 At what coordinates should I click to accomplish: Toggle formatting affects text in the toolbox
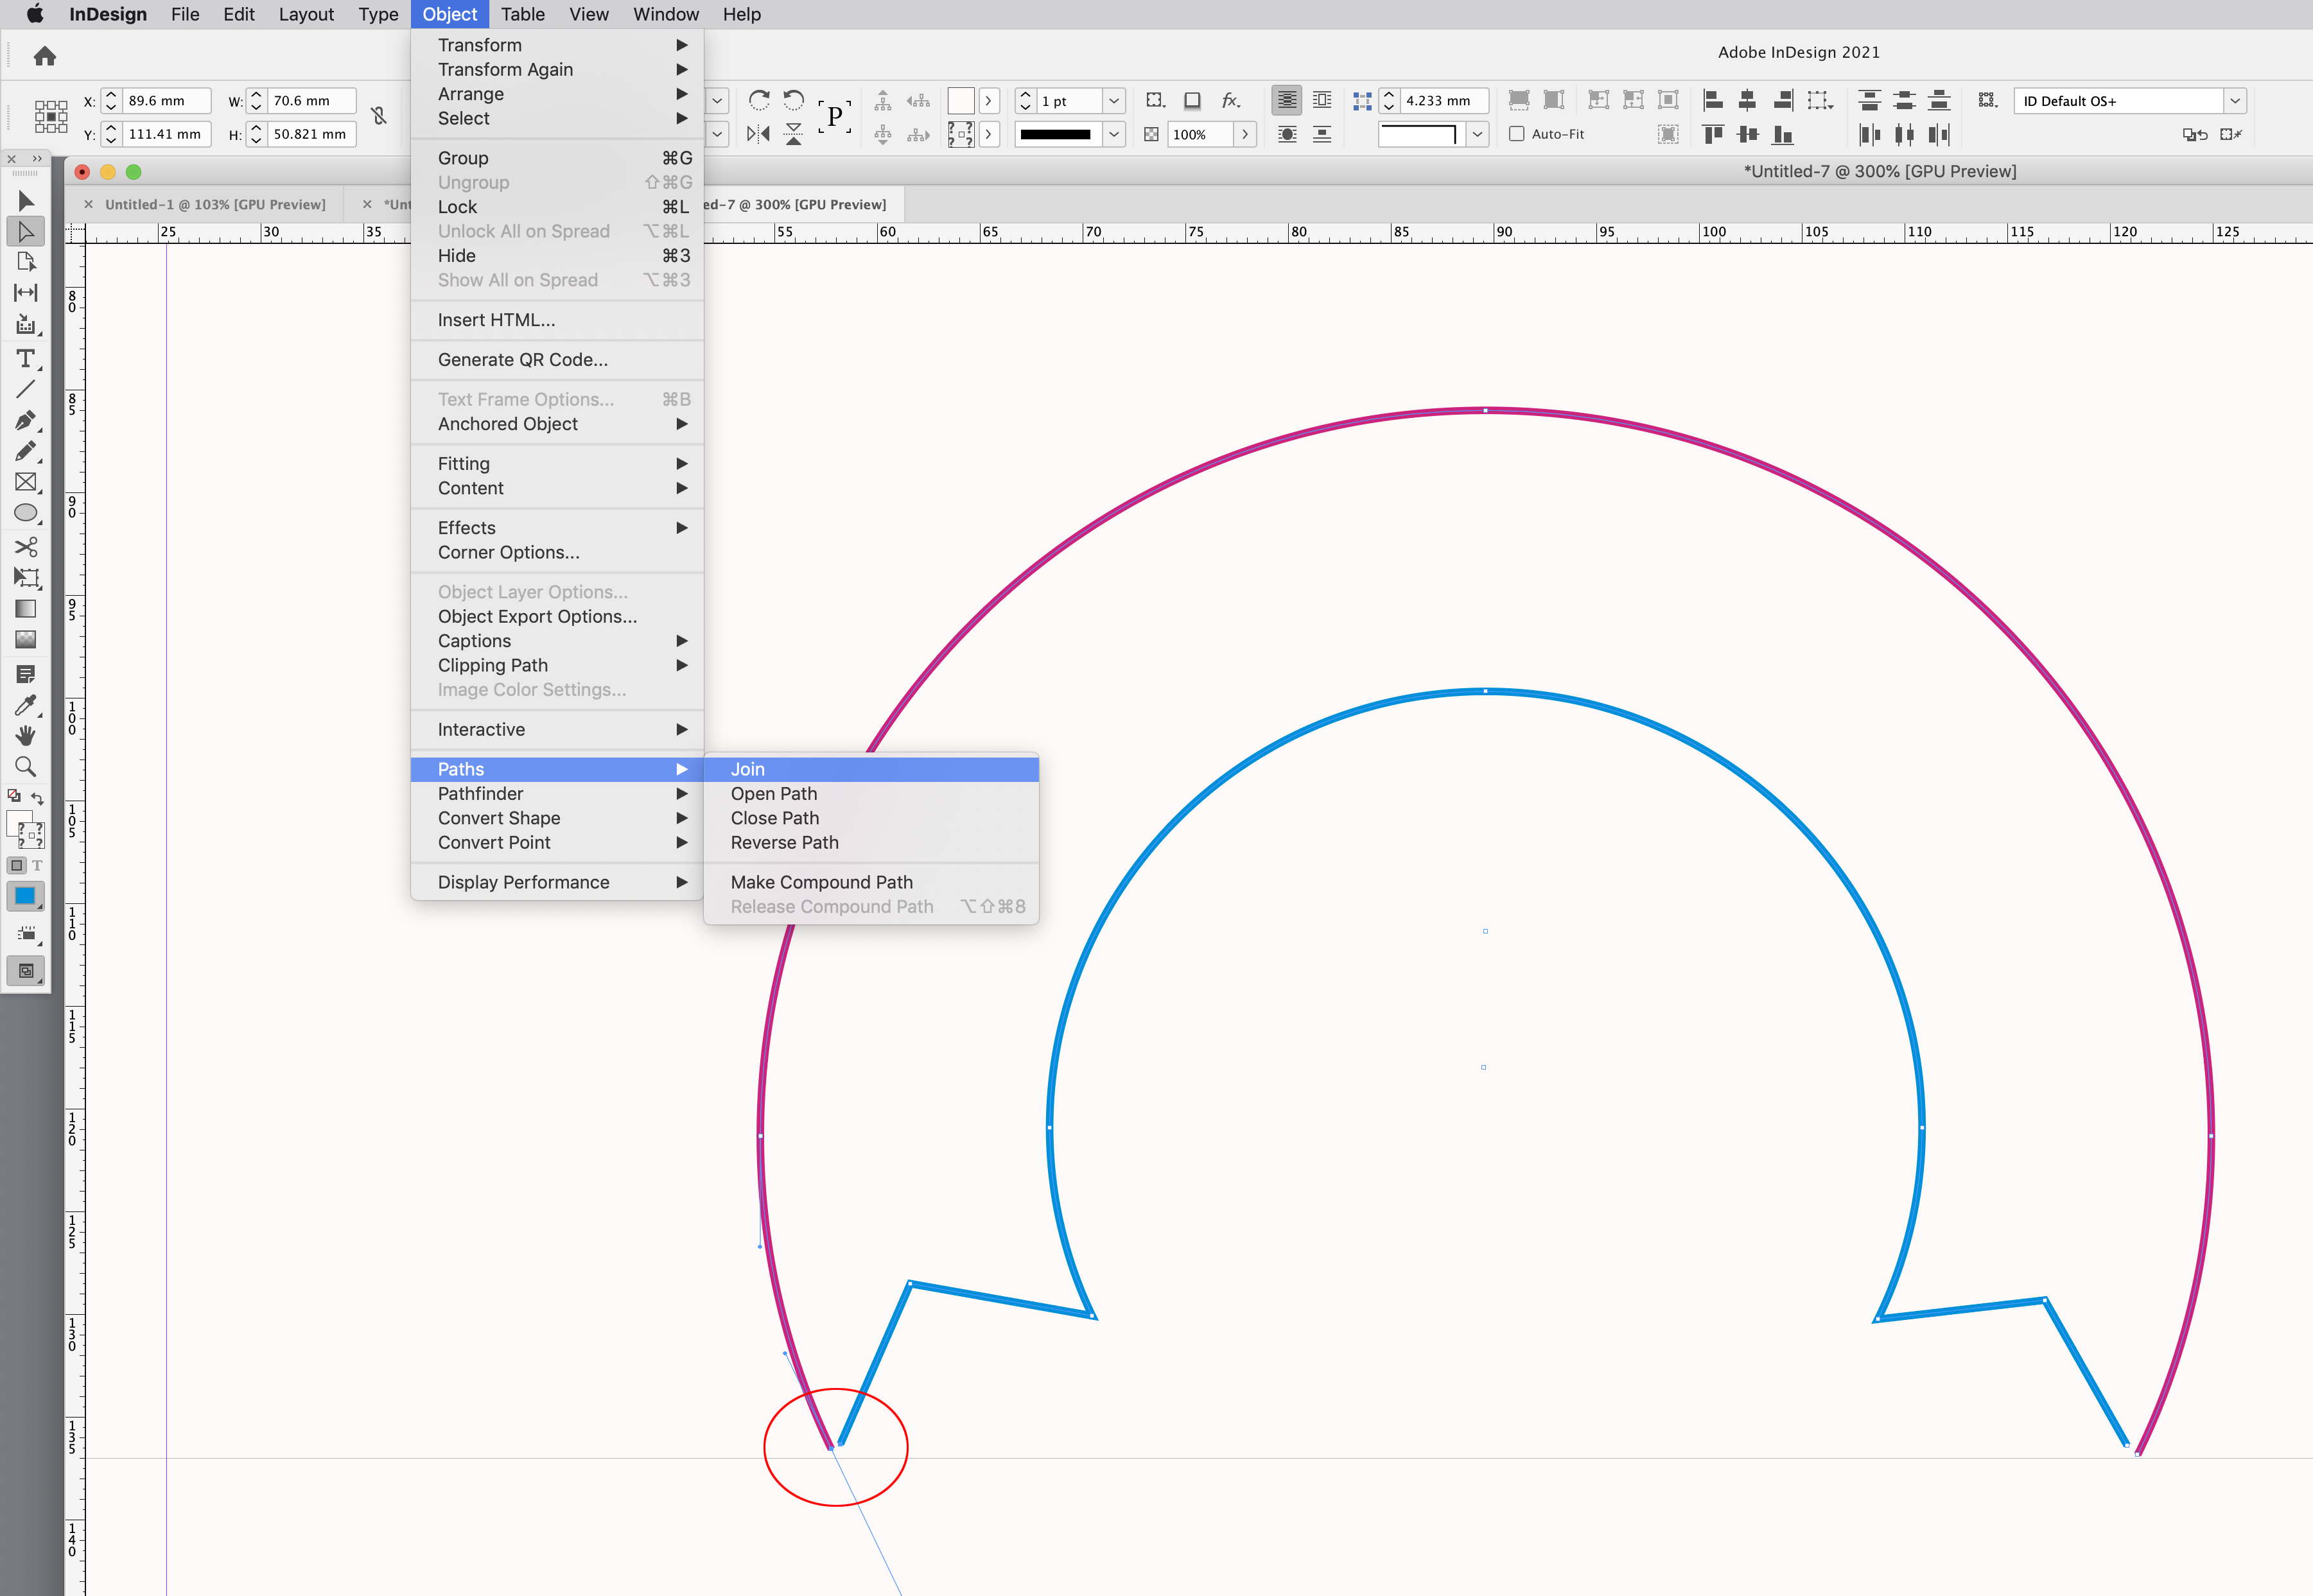tap(38, 865)
